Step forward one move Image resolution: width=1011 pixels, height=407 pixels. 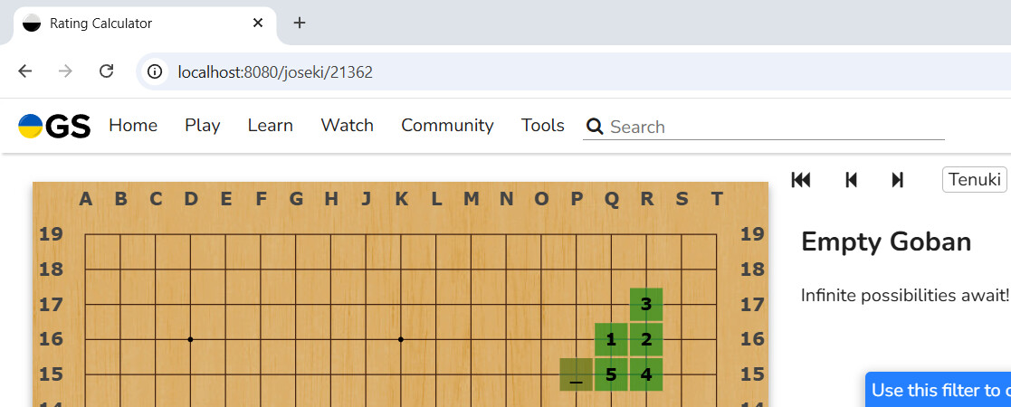point(897,180)
